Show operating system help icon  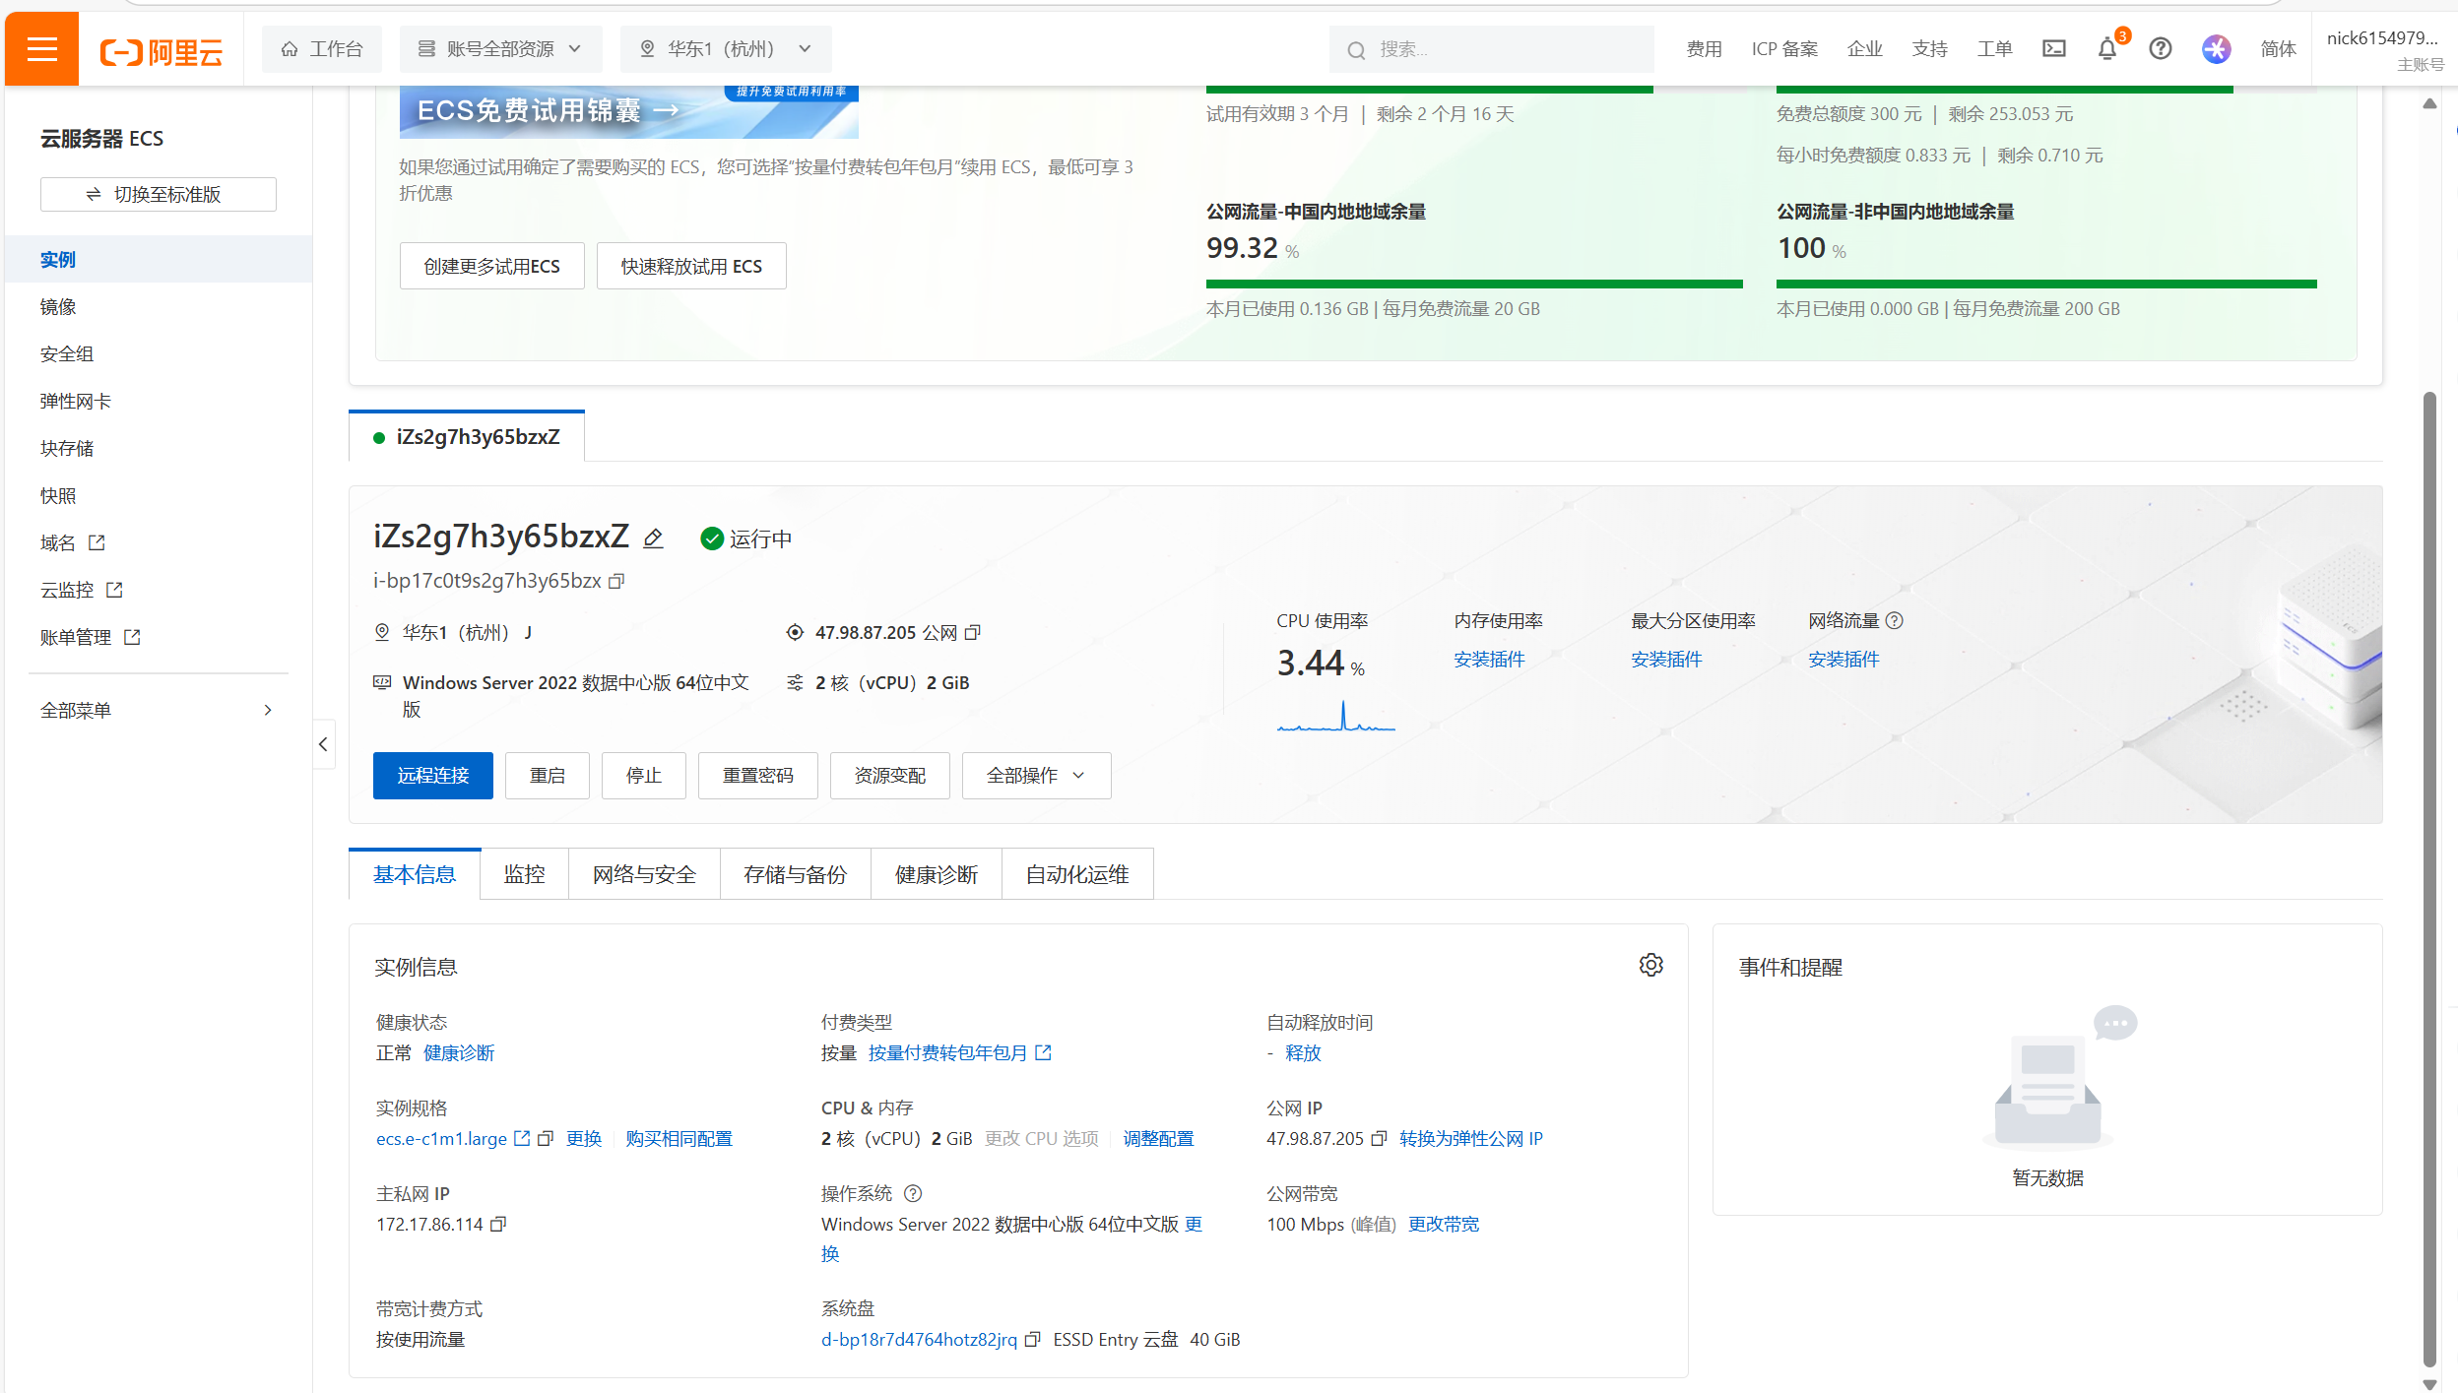point(913,1193)
